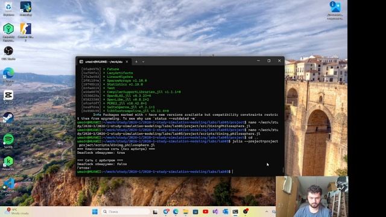Launch the Counter-Strike desktop shortcut

tap(25, 32)
